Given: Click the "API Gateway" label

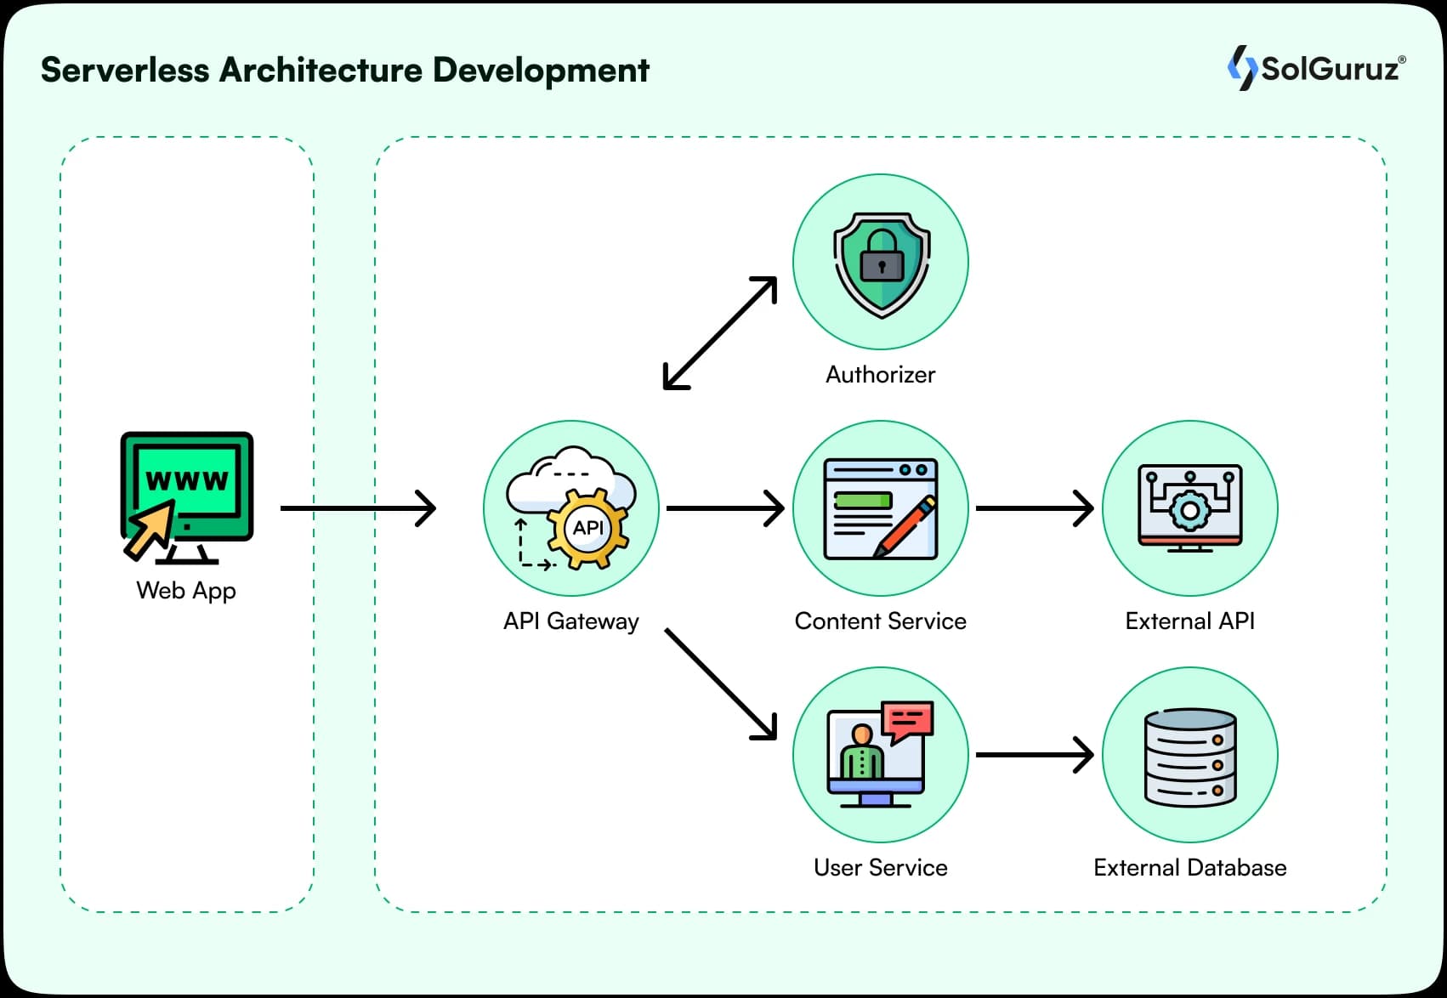Looking at the screenshot, I should click(x=571, y=621).
